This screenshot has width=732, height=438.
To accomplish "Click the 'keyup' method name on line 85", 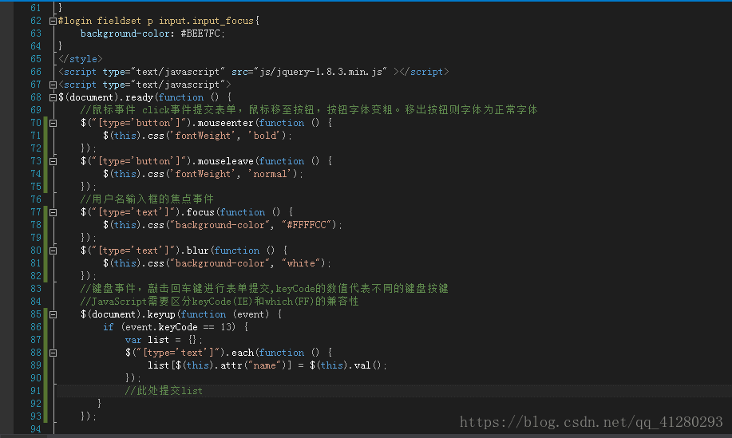I will tap(161, 315).
